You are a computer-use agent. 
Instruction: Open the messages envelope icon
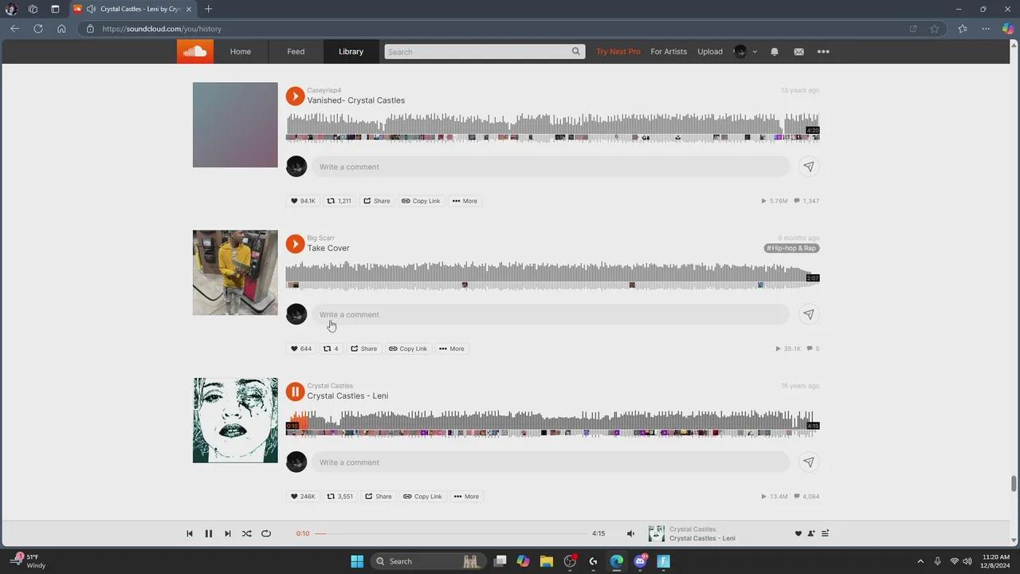point(798,52)
